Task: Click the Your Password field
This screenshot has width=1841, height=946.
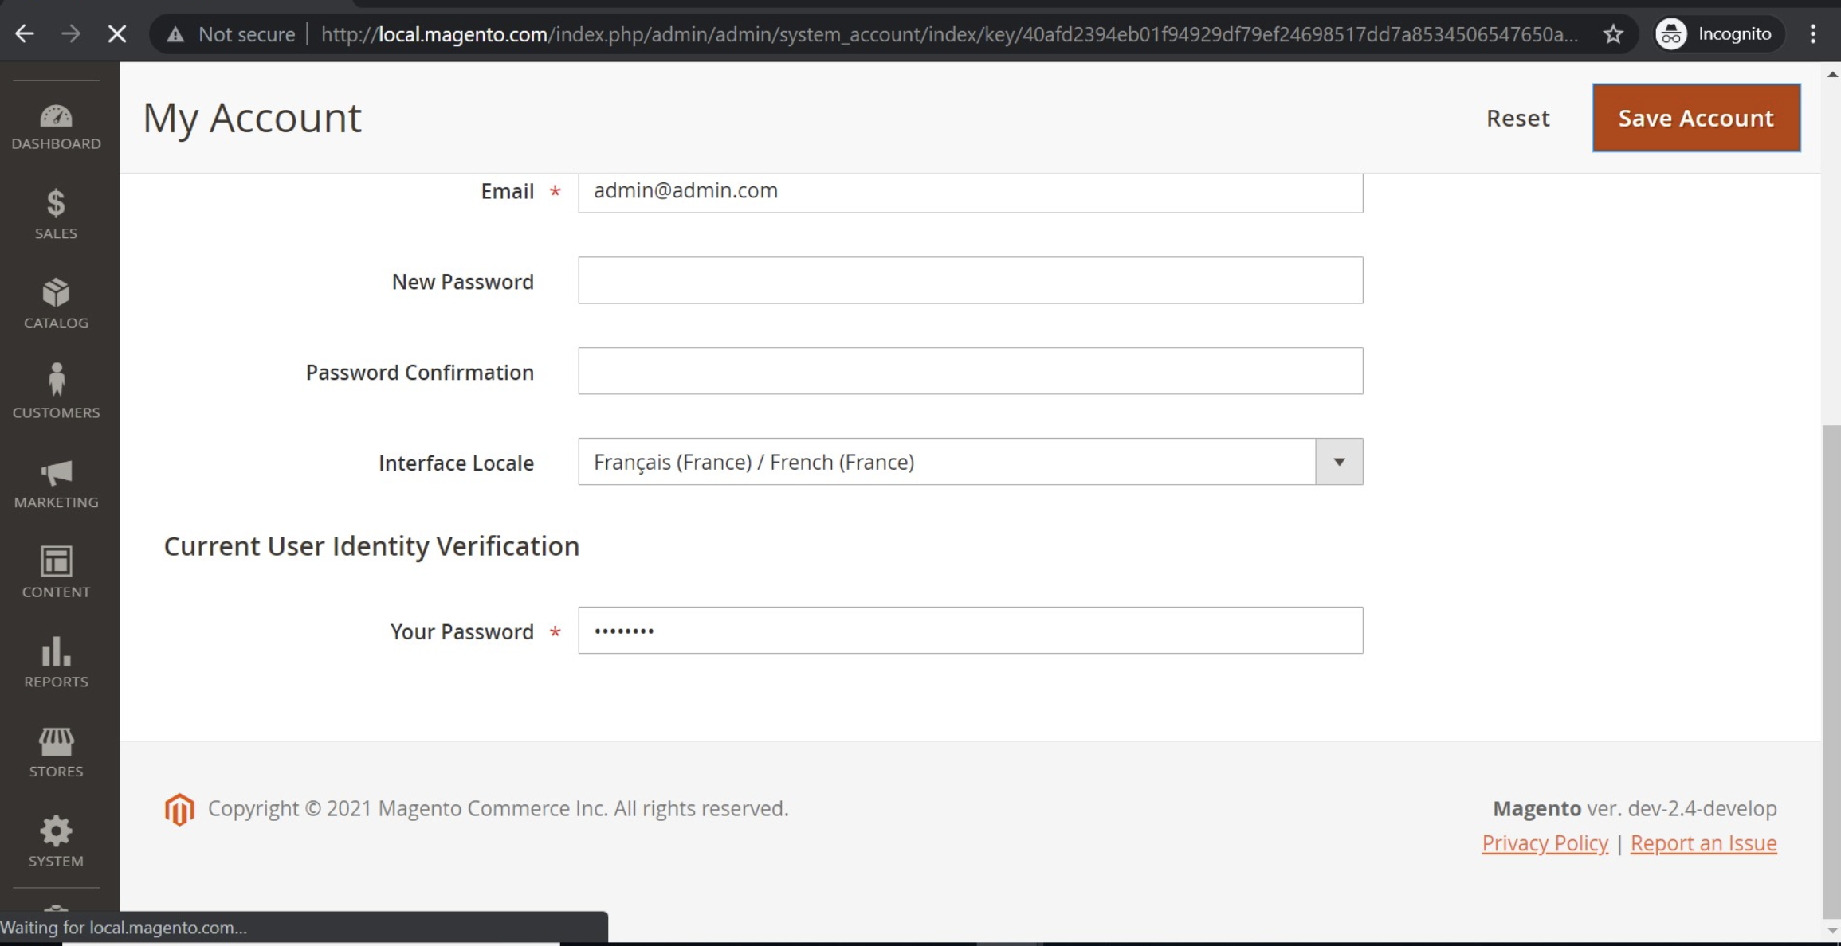Action: click(970, 630)
